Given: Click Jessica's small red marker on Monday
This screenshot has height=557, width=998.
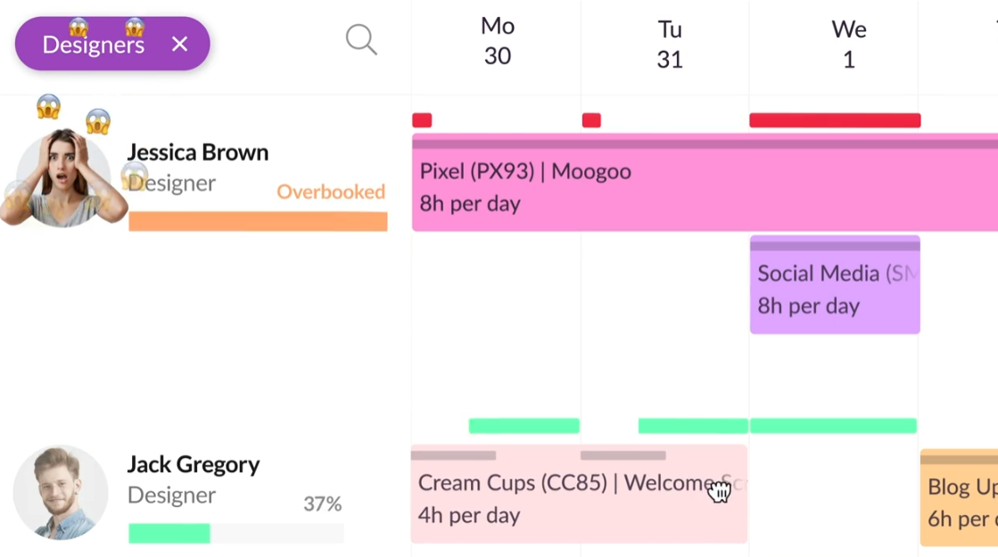Looking at the screenshot, I should tap(422, 120).
